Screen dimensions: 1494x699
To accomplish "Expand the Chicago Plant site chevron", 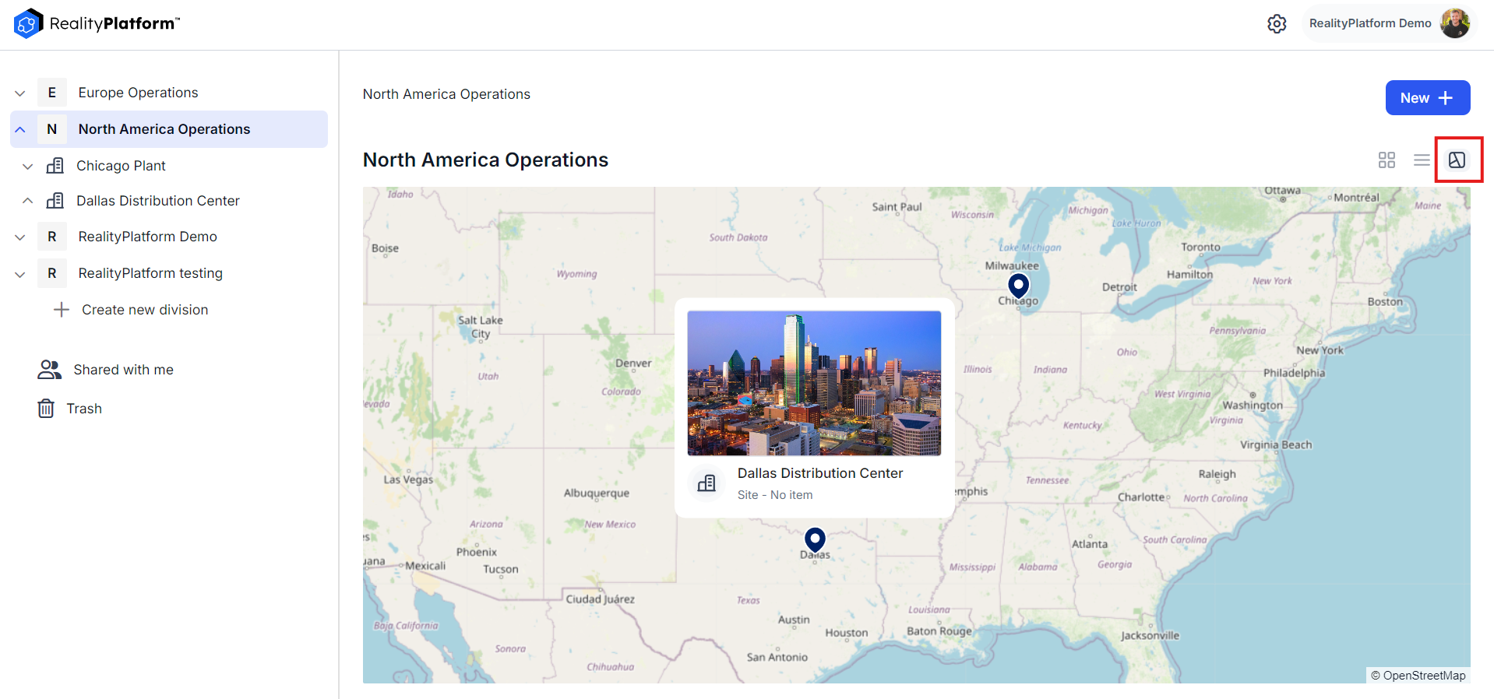I will [28, 167].
